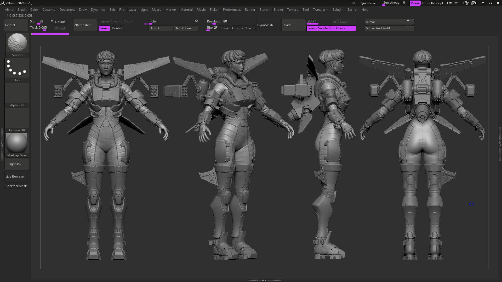502x282 pixels.
Task: Toggle DynaMesh Polish option
Action: [x=249, y=28]
